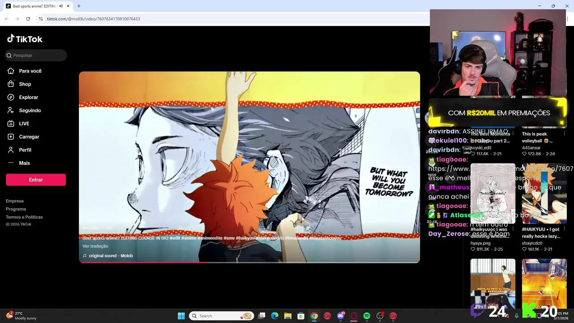The image size is (574, 323).
Task: Open Opera GX from the taskbar
Action: [353, 316]
